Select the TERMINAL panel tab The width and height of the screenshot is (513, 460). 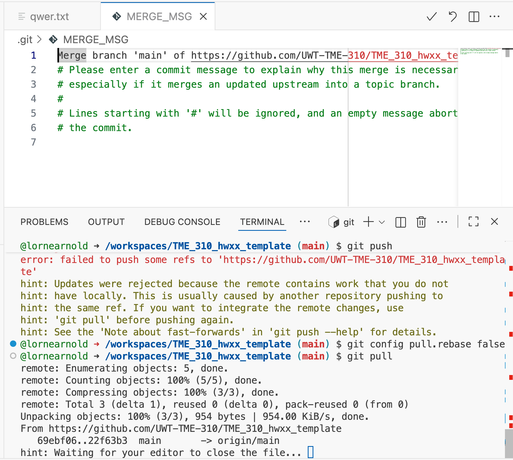click(x=262, y=222)
